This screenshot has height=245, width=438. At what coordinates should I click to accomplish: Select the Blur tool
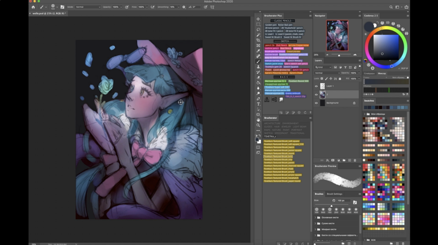coord(258,88)
